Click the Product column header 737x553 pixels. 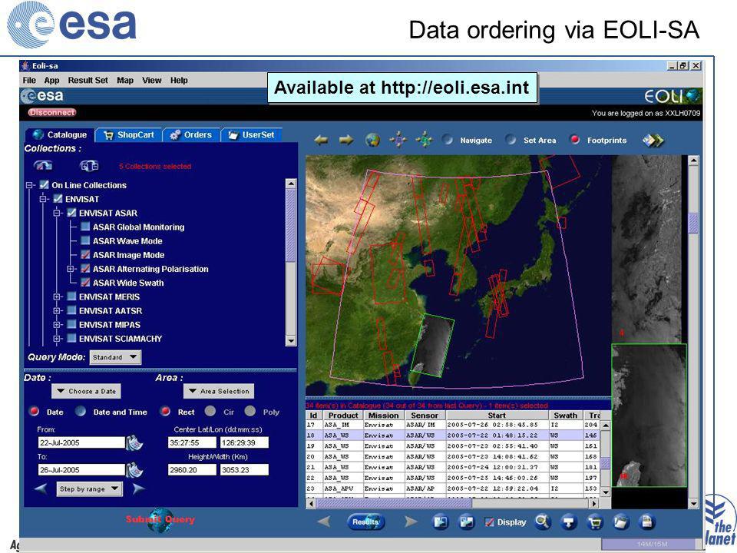343,416
